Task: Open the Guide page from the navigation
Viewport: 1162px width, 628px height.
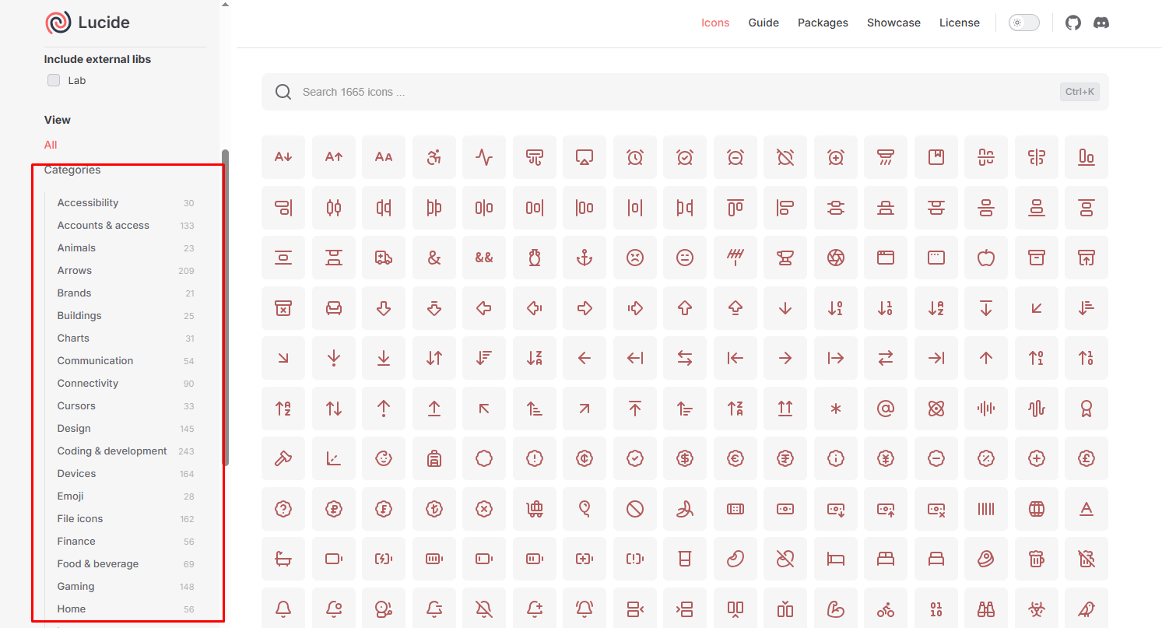Action: [764, 23]
